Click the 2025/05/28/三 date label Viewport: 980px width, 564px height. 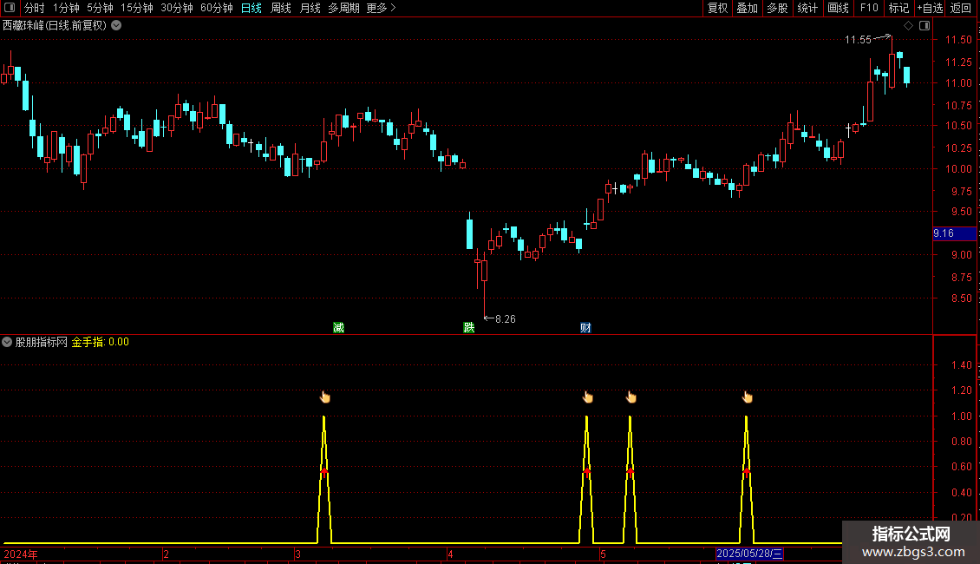click(x=748, y=554)
